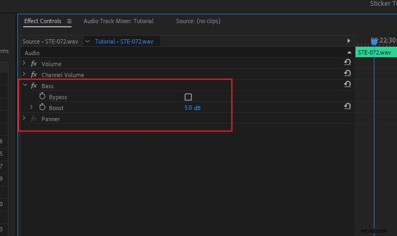Click the Audio section heading
397x236 pixels.
coord(32,53)
